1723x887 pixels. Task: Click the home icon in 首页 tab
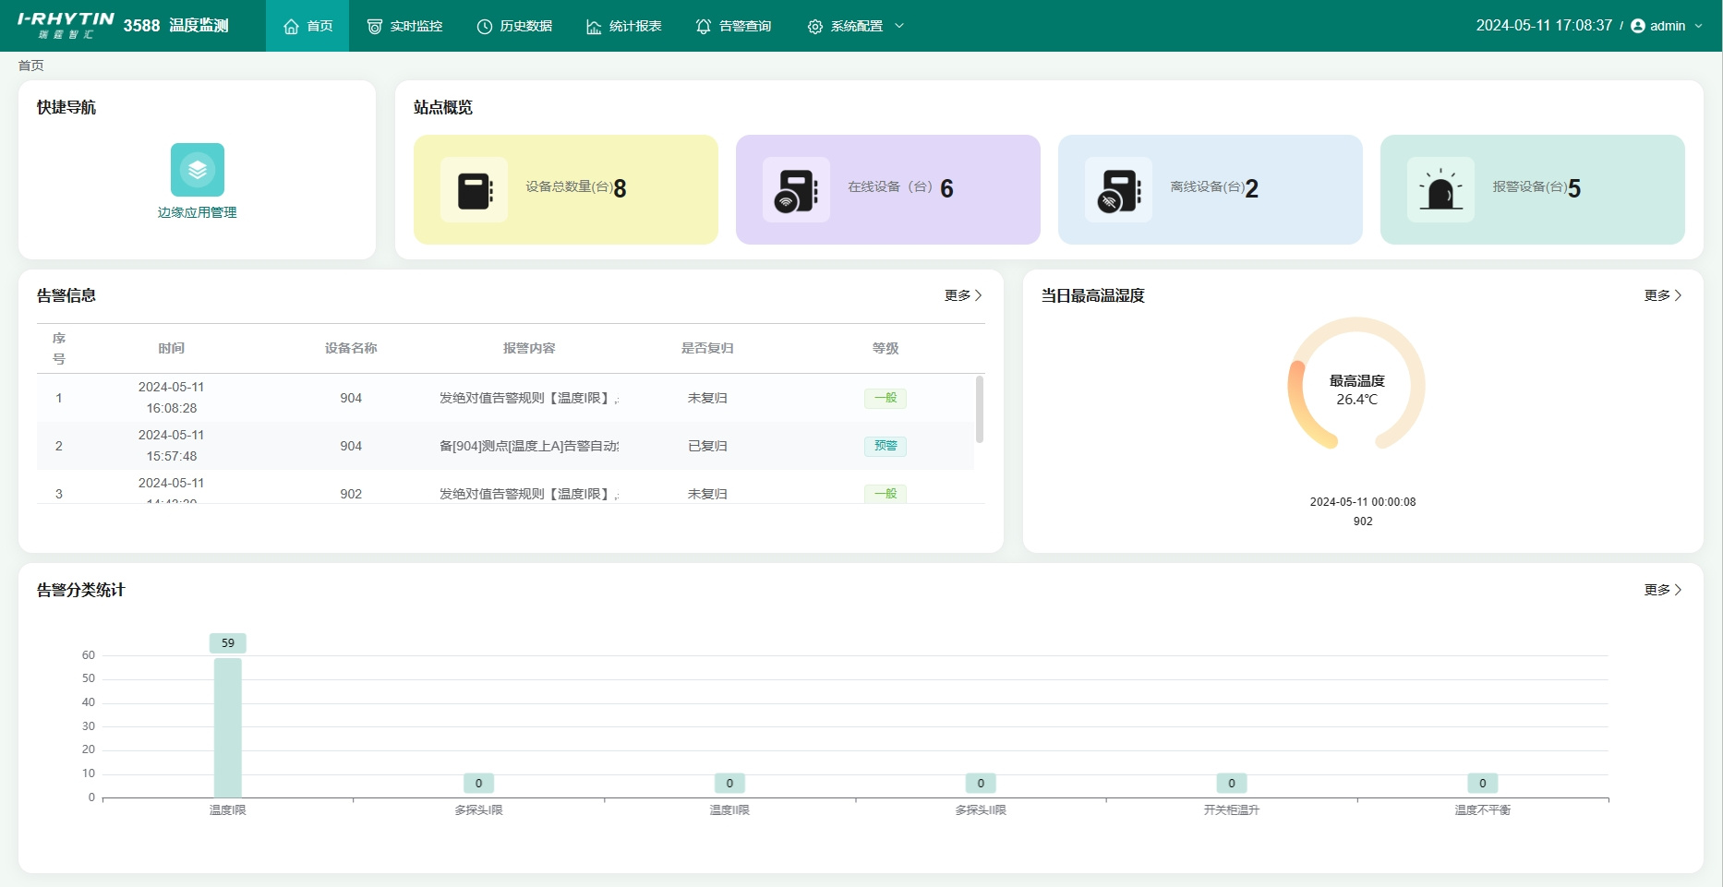[292, 26]
